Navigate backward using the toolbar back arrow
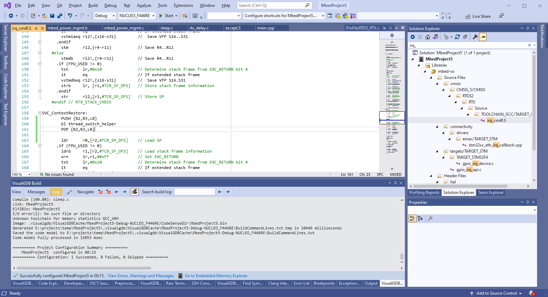This screenshot has width=548, height=297. (11, 16)
